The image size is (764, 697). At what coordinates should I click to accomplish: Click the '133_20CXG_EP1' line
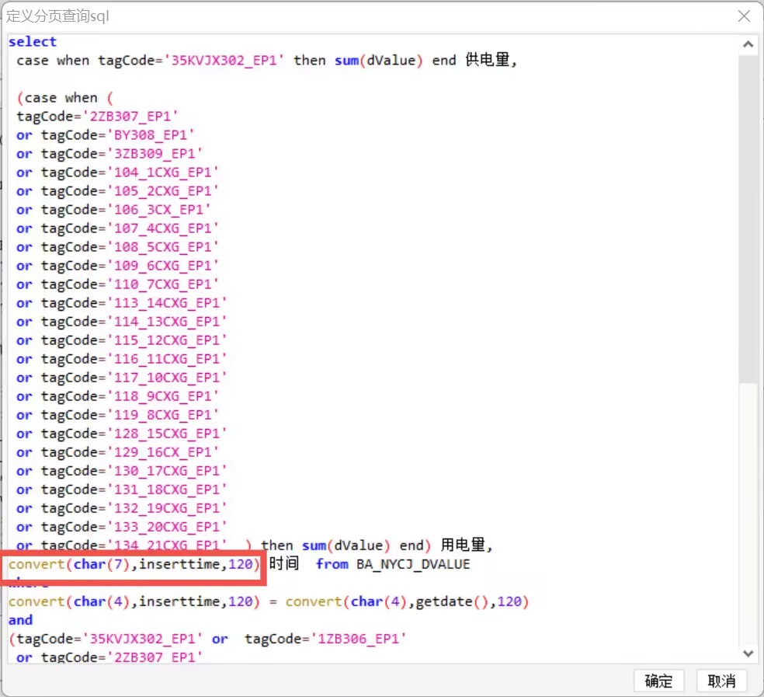[x=122, y=527]
